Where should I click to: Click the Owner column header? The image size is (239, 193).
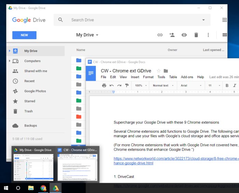172,50
